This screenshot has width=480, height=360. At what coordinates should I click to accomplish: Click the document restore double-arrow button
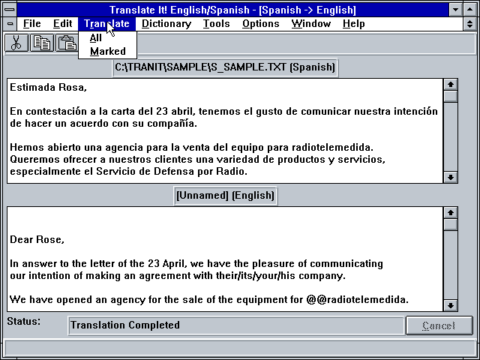coord(470,23)
